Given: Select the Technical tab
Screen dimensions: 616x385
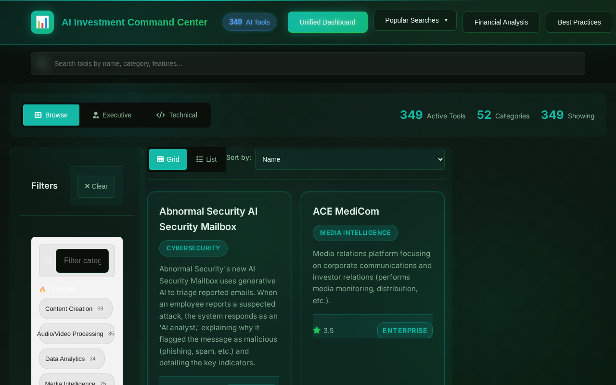Looking at the screenshot, I should [x=177, y=115].
